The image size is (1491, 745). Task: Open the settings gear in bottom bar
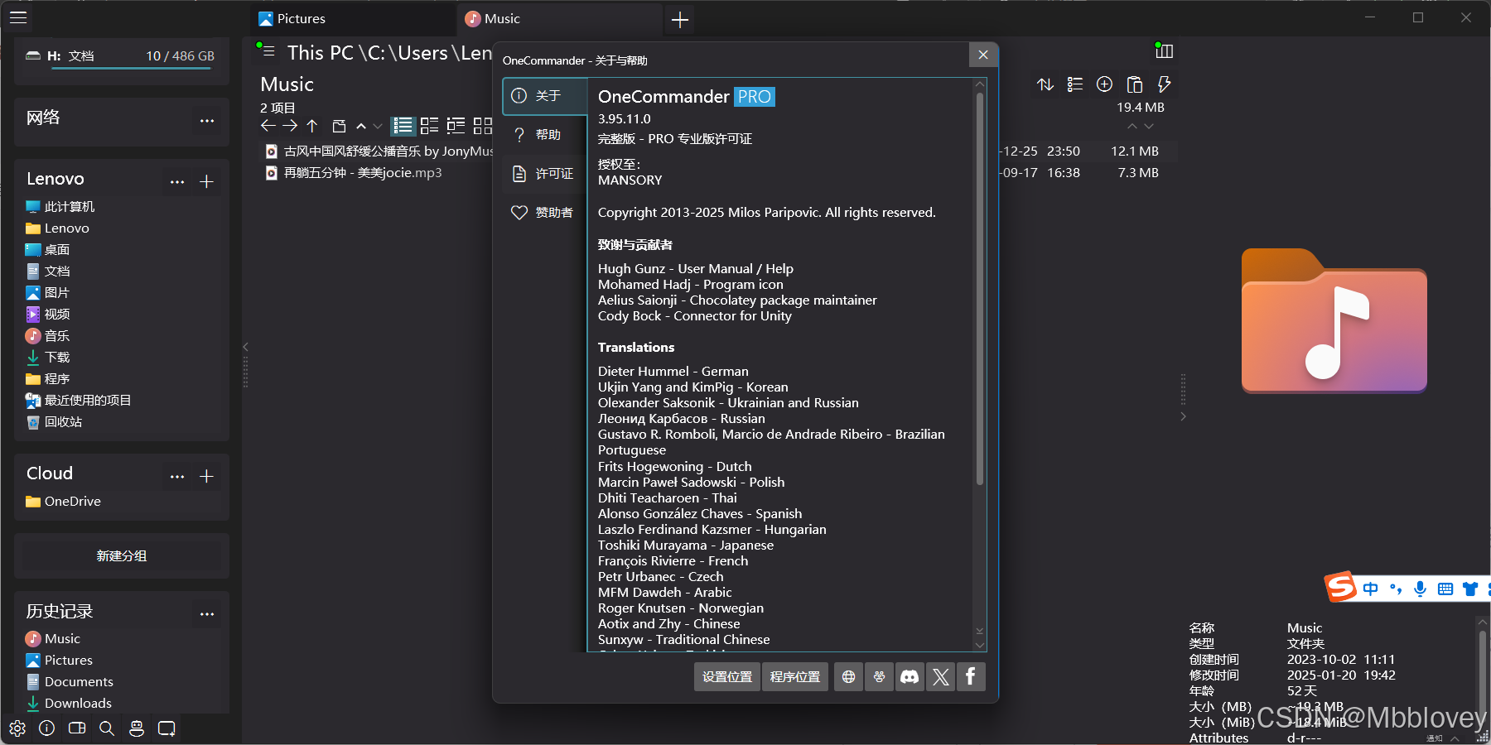click(x=17, y=728)
